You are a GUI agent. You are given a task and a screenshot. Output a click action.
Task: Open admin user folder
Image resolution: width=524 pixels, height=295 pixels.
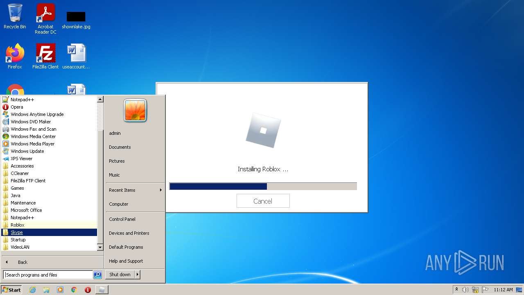(135, 133)
